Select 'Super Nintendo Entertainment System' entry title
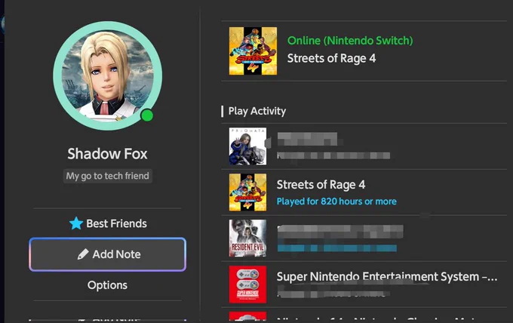The height and width of the screenshot is (323, 513). pyautogui.click(x=387, y=277)
